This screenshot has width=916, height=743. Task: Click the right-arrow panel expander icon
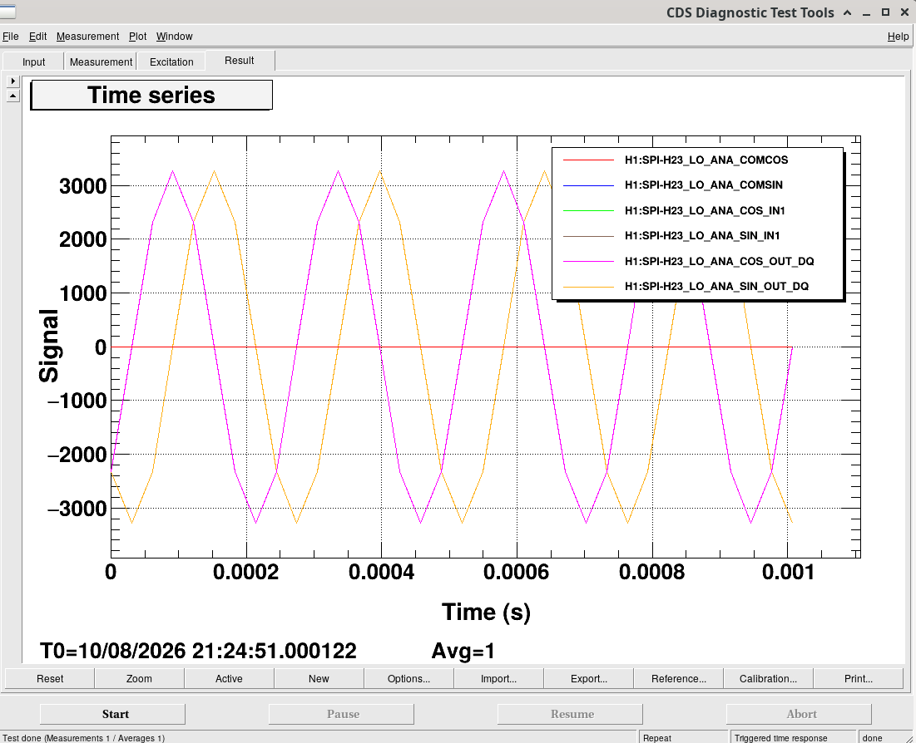point(12,81)
